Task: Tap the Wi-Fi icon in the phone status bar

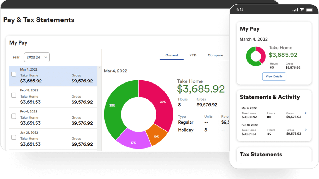Action: coord(301,10)
